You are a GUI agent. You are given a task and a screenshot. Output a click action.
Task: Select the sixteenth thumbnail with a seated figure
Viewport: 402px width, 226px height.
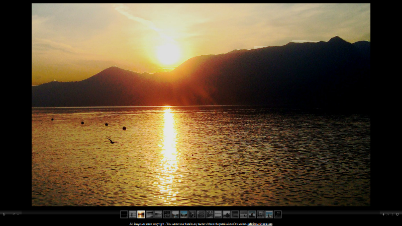[252, 214]
